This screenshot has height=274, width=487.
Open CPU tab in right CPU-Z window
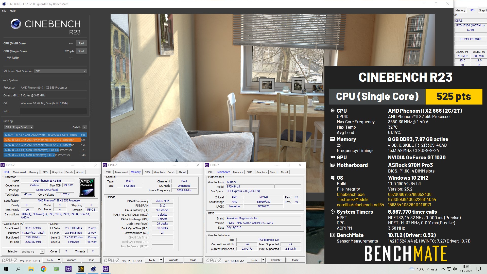(x=211, y=172)
